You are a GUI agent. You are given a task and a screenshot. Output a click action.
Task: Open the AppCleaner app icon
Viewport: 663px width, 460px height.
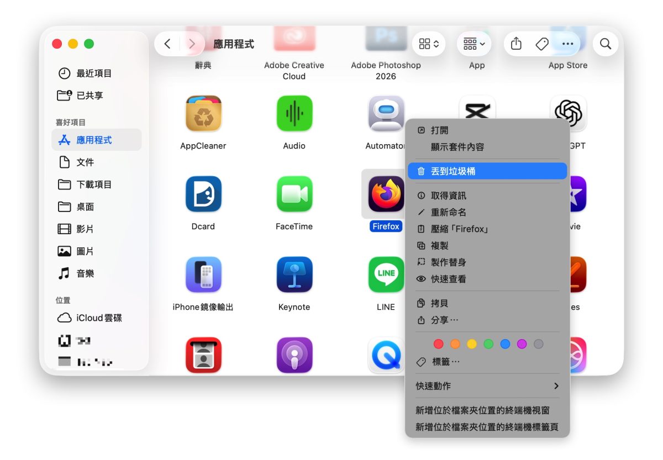coord(203,113)
